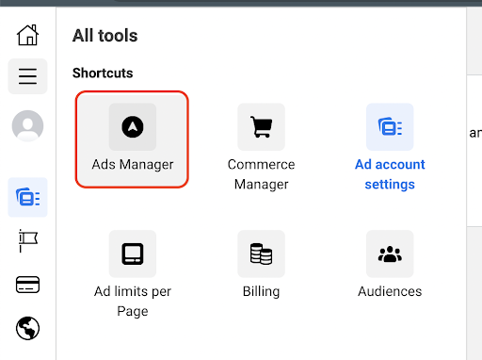Open the flag Pages icon in sidebar
Image resolution: width=482 pixels, height=360 pixels.
(27, 240)
